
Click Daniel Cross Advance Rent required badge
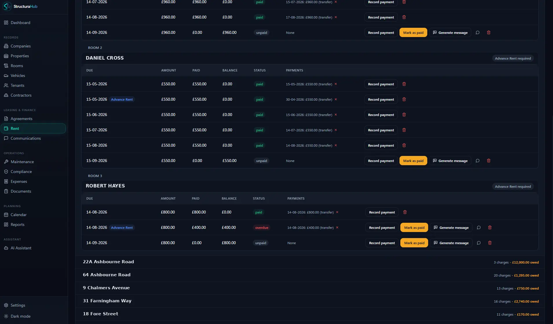click(513, 58)
